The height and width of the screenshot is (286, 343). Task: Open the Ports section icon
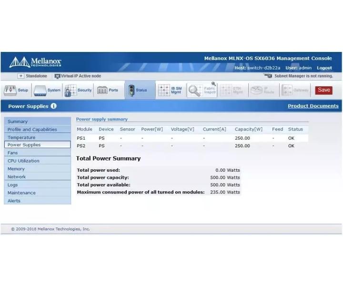pos(102,90)
